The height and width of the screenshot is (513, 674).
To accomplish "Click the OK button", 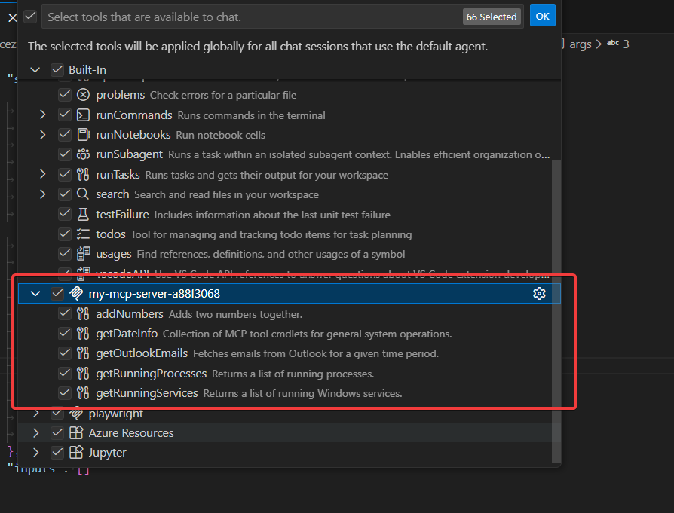I will pyautogui.click(x=542, y=16).
